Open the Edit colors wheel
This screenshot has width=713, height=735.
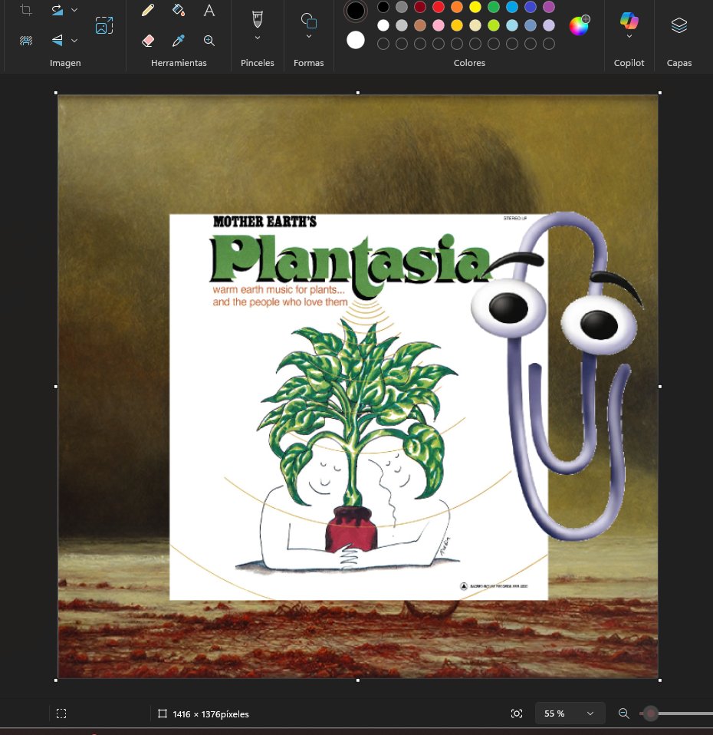[x=579, y=25]
